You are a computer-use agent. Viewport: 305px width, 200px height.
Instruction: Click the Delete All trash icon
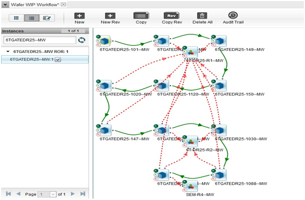coord(202,15)
